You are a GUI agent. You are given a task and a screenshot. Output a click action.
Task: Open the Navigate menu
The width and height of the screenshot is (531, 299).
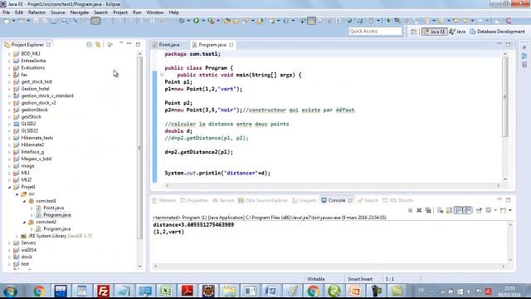pos(80,12)
